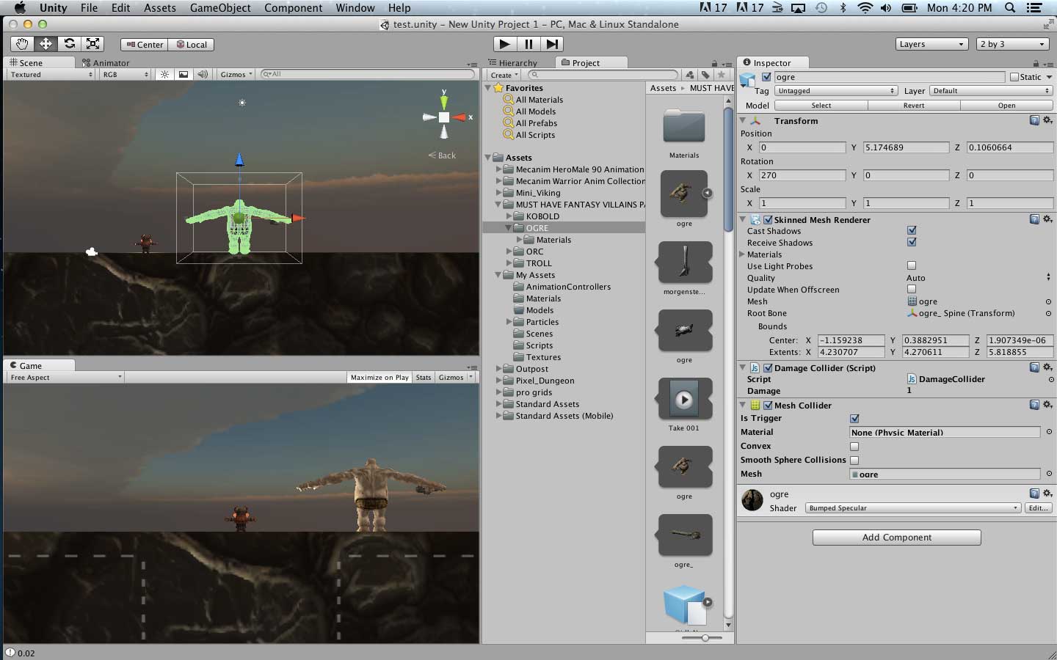Image resolution: width=1057 pixels, height=660 pixels.
Task: Click the Model Revert button
Action: click(914, 106)
